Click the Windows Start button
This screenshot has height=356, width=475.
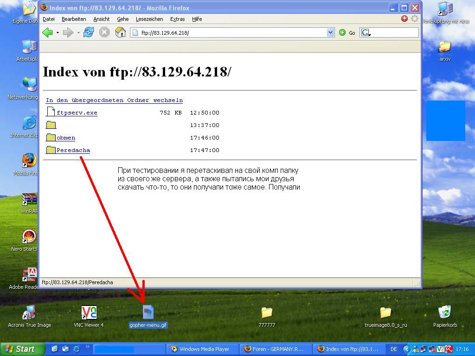[x=19, y=349]
